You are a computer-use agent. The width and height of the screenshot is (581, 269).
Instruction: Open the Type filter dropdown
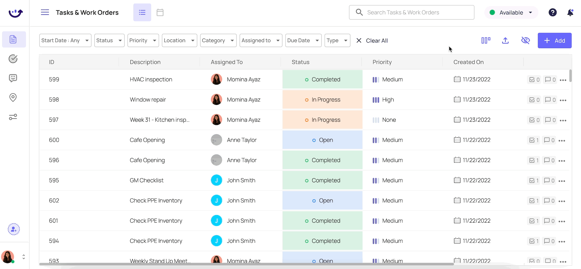[x=337, y=40]
